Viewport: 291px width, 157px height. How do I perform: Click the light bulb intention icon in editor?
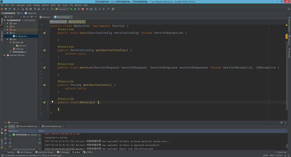click(52, 102)
